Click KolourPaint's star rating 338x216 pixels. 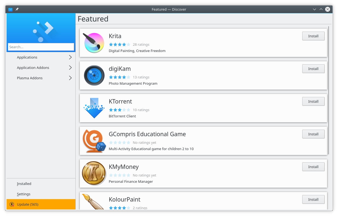pyautogui.click(x=120, y=208)
